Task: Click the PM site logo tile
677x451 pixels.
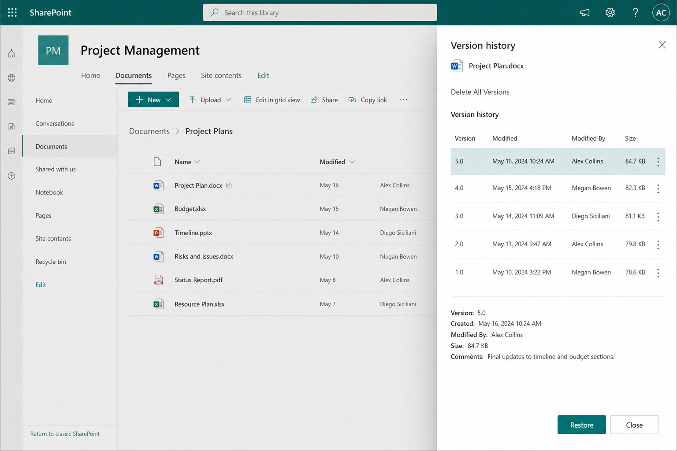Action: pos(53,50)
